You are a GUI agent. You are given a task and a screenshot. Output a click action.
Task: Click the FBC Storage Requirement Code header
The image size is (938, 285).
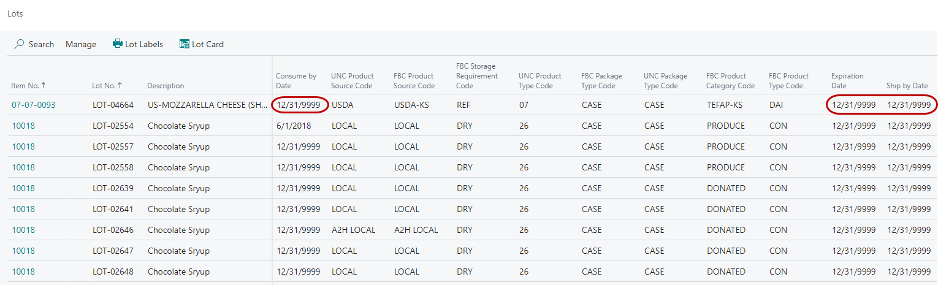point(477,76)
